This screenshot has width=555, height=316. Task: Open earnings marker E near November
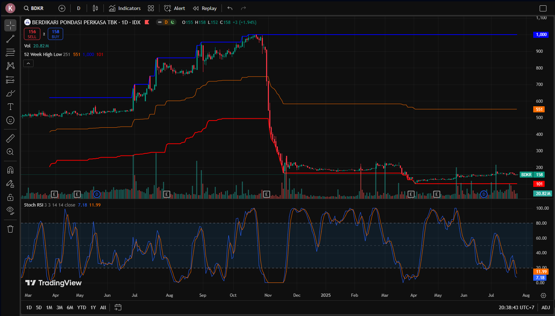pos(266,194)
